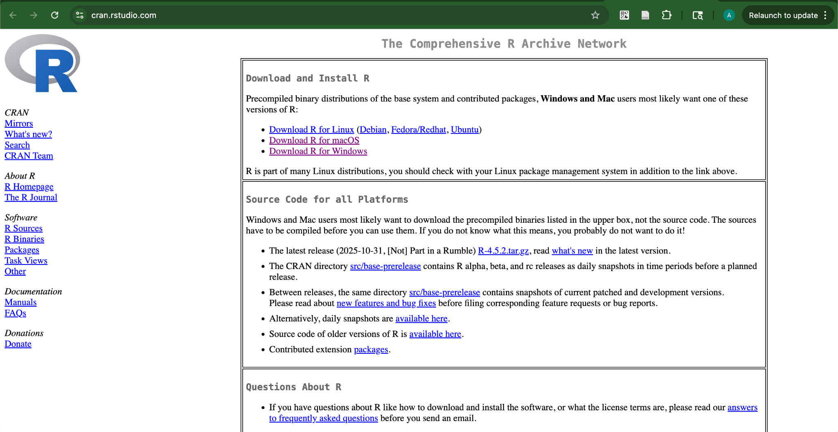Open the Debian link
The height and width of the screenshot is (432, 838).
373,129
